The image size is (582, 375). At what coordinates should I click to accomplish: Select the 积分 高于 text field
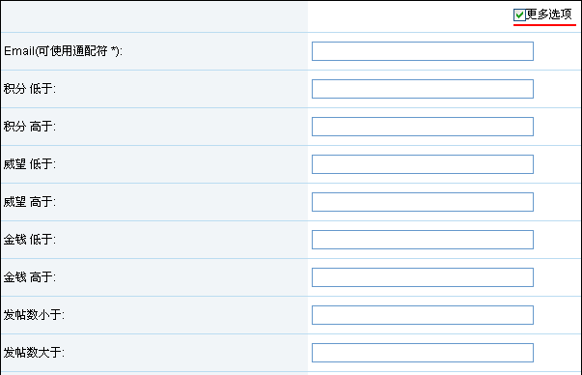[x=423, y=127]
